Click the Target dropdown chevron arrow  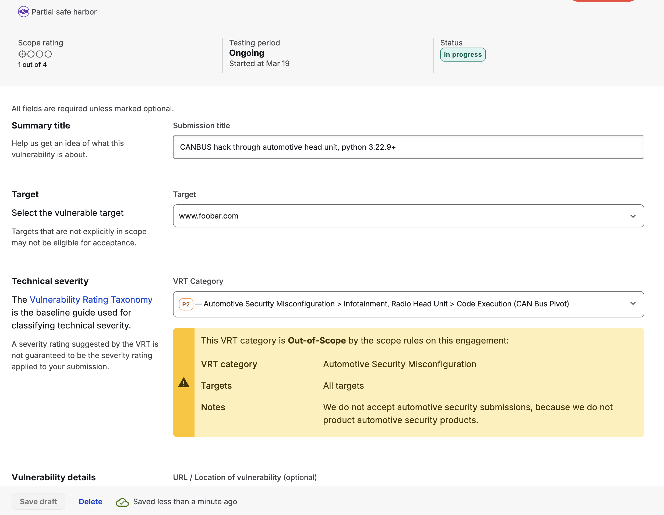(633, 216)
